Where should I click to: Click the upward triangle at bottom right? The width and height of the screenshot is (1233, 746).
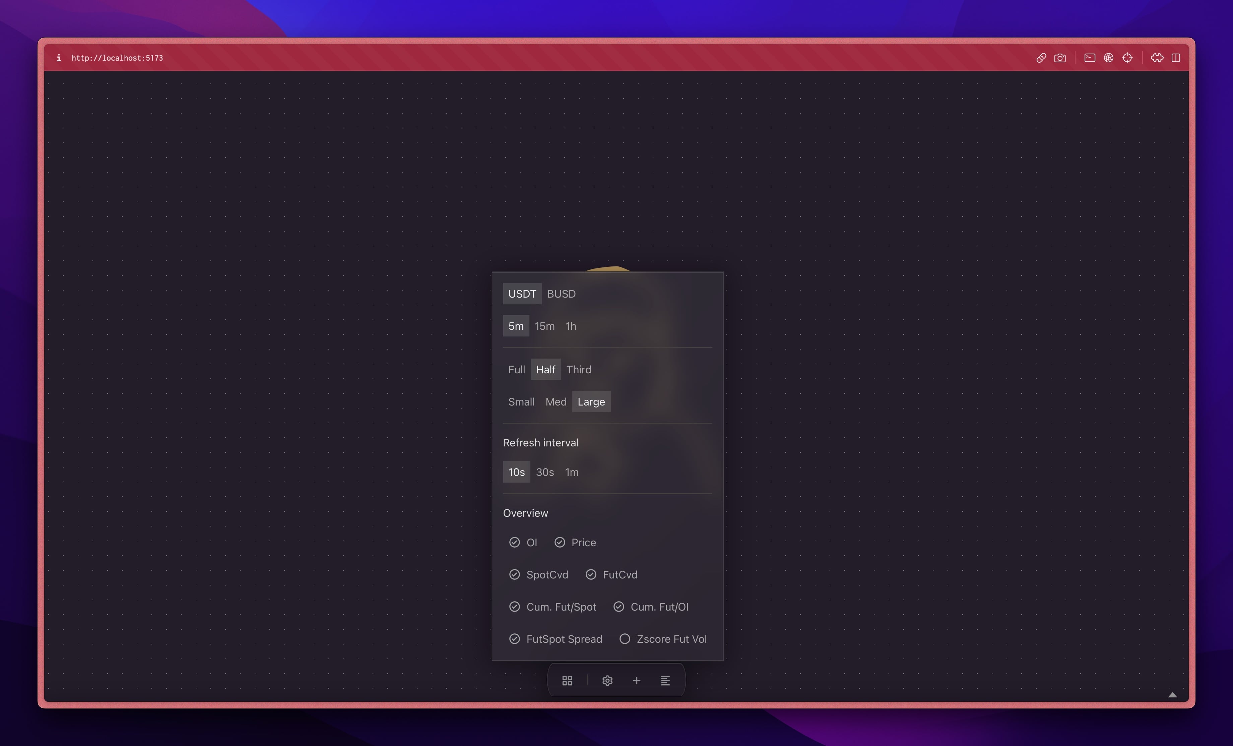tap(1172, 694)
